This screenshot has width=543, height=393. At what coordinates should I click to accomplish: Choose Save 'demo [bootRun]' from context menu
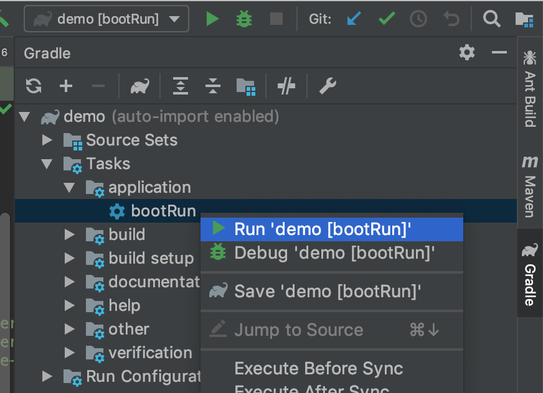(x=332, y=291)
